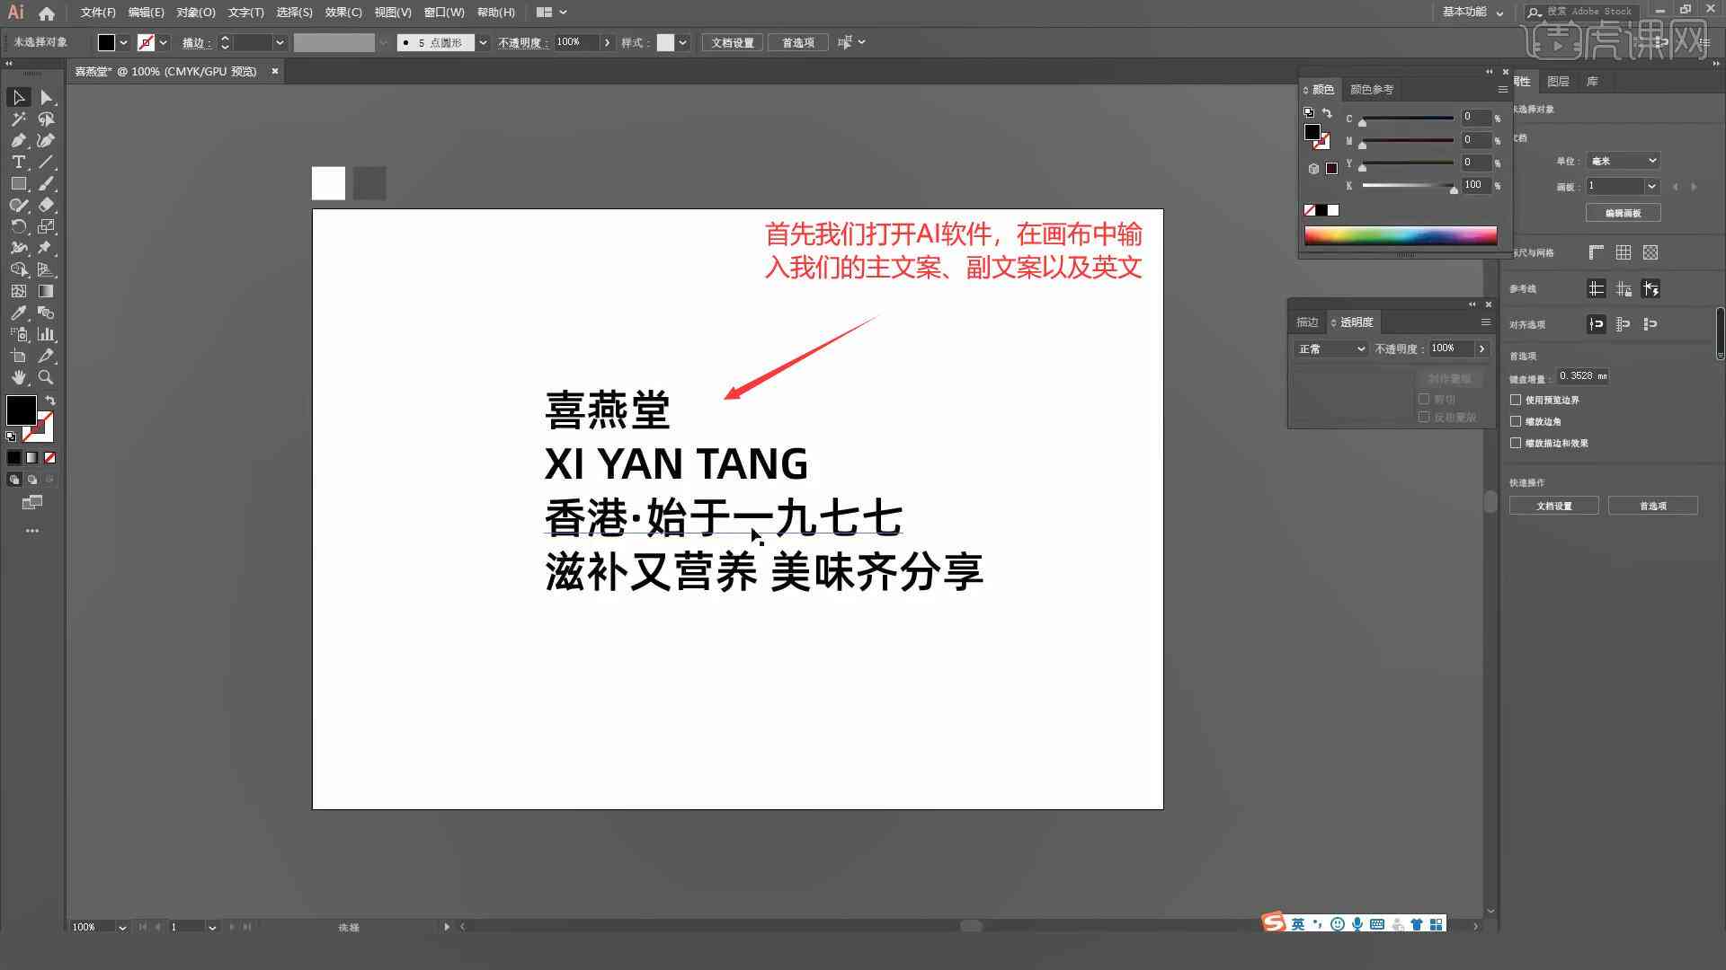Select the Pen tool

(16, 140)
